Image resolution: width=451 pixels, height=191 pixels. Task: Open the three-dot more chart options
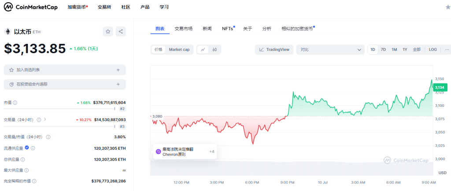pos(447,50)
